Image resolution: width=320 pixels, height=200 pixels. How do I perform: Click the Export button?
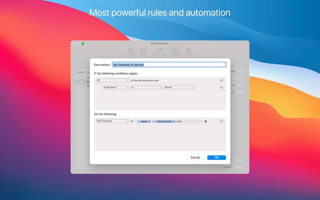pyautogui.click(x=229, y=167)
